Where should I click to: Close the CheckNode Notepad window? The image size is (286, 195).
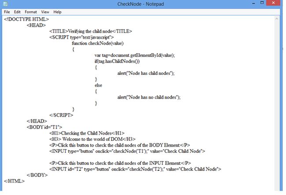[x=273, y=3]
